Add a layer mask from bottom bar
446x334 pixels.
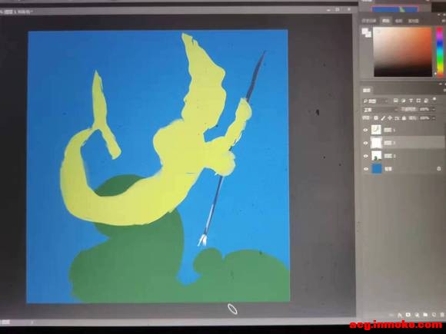408,315
